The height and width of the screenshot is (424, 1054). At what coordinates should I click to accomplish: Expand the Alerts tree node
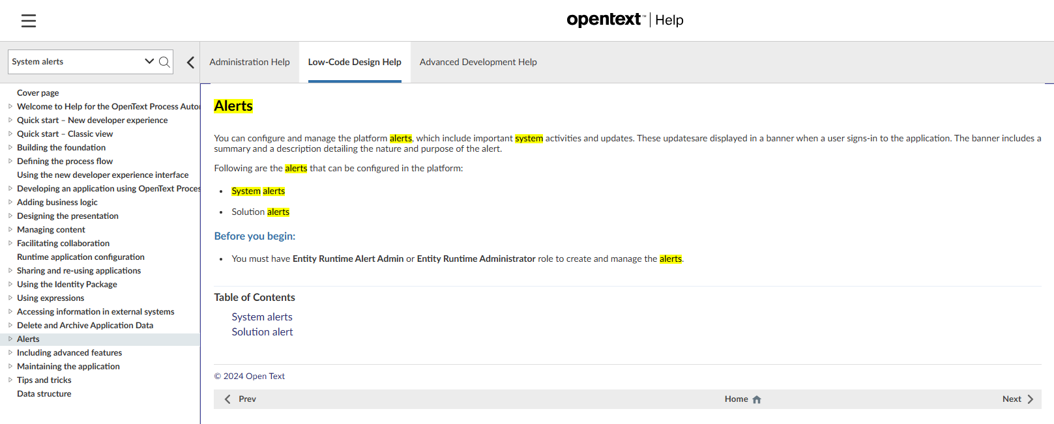coord(10,339)
